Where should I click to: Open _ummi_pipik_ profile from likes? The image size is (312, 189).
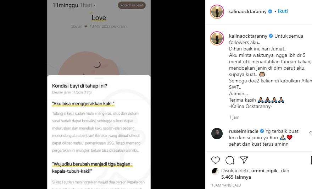(264, 171)
